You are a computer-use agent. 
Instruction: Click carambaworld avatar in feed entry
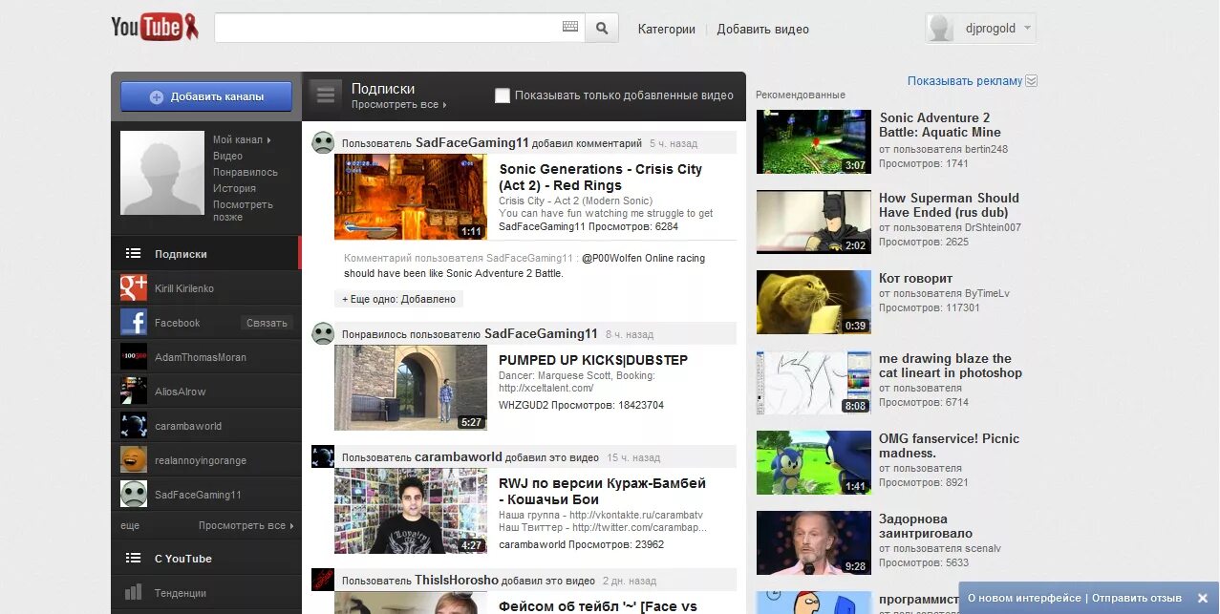coord(323,456)
